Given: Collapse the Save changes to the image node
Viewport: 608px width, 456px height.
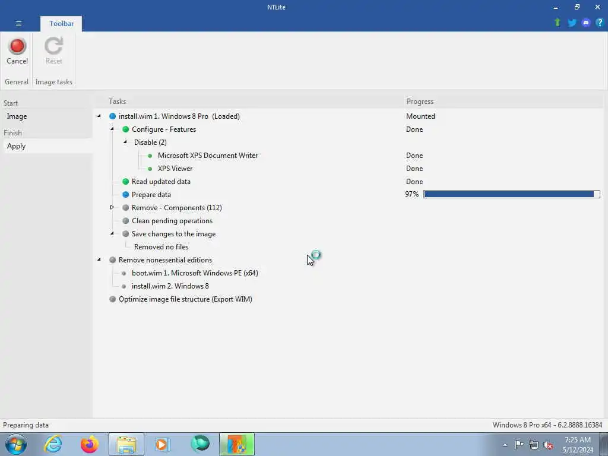Looking at the screenshot, I should 112,233.
